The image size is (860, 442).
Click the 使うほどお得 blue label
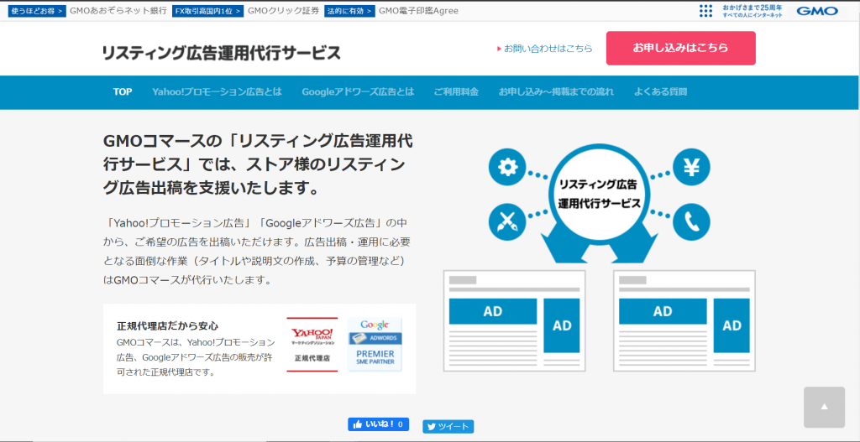click(x=37, y=11)
